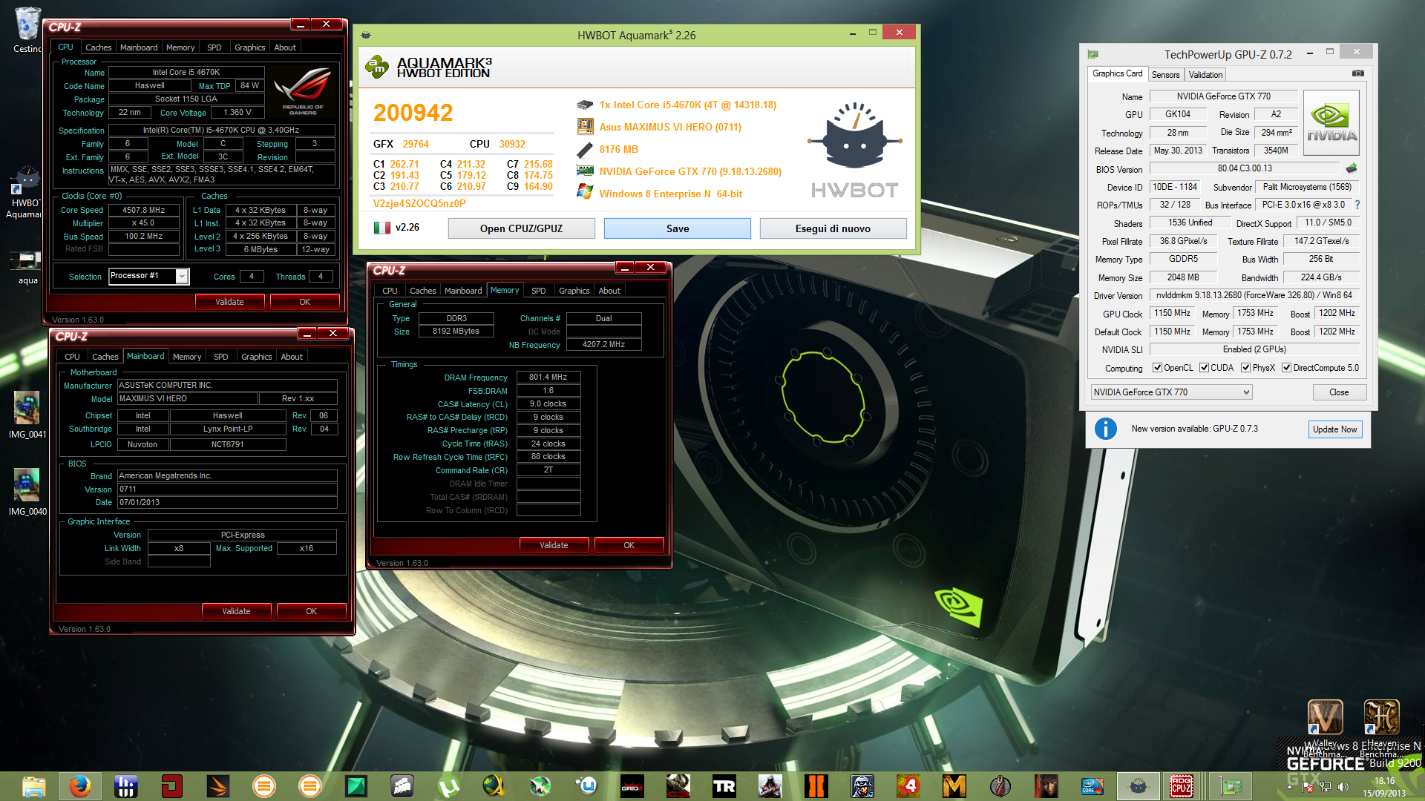Toggle the OpenCL checkbox in GPU-Z

point(1157,368)
